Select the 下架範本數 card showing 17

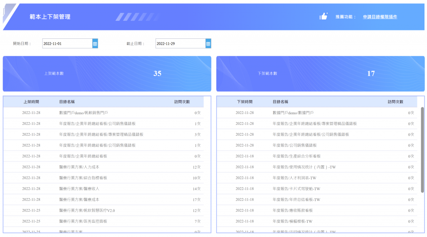pos(321,73)
